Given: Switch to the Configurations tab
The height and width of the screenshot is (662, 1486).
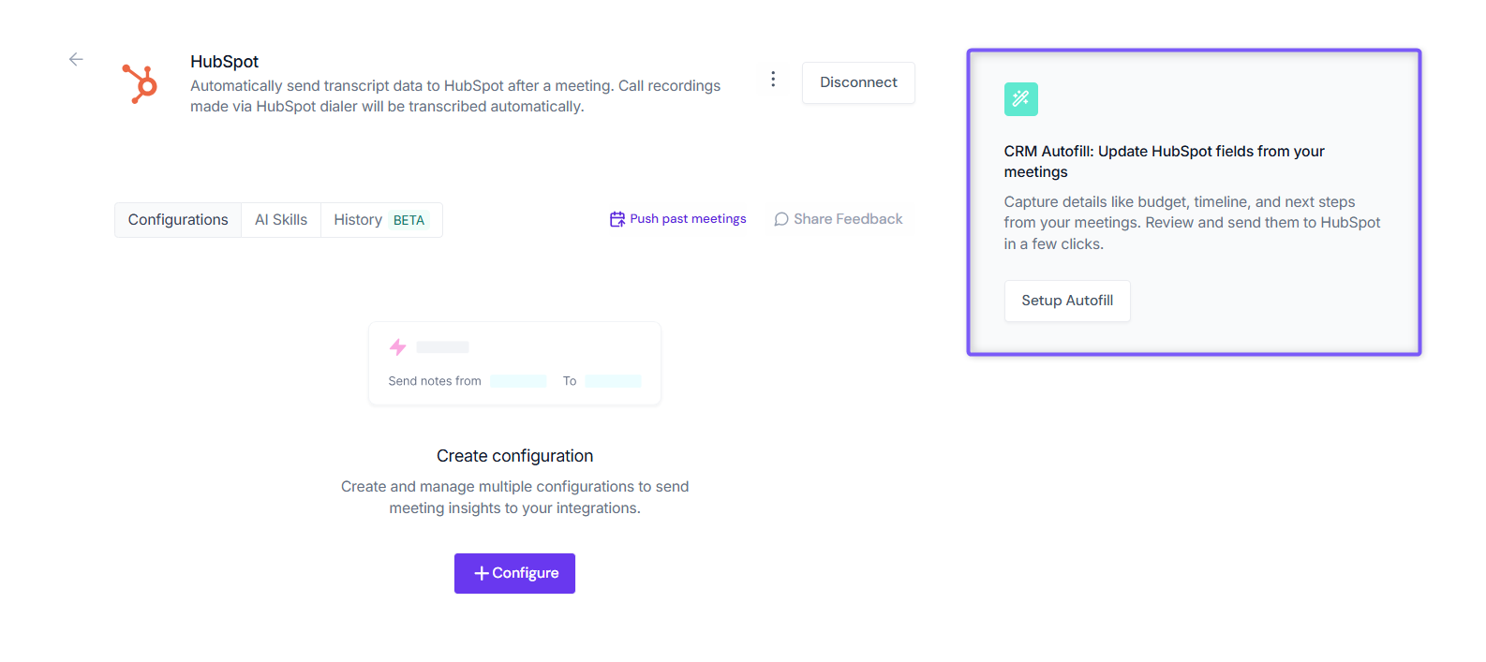Looking at the screenshot, I should tap(178, 220).
